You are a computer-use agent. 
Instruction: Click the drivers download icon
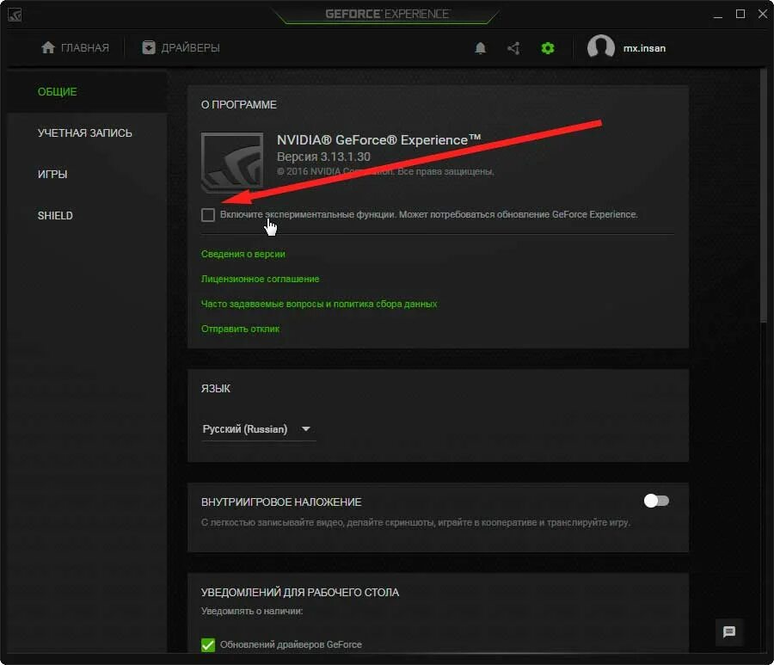coord(149,47)
